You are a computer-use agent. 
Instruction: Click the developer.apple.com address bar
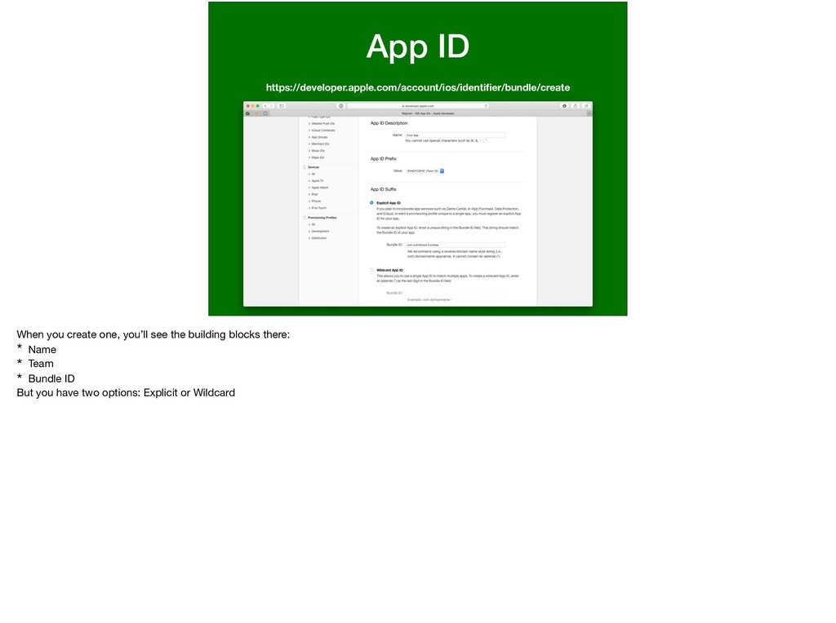(417, 106)
